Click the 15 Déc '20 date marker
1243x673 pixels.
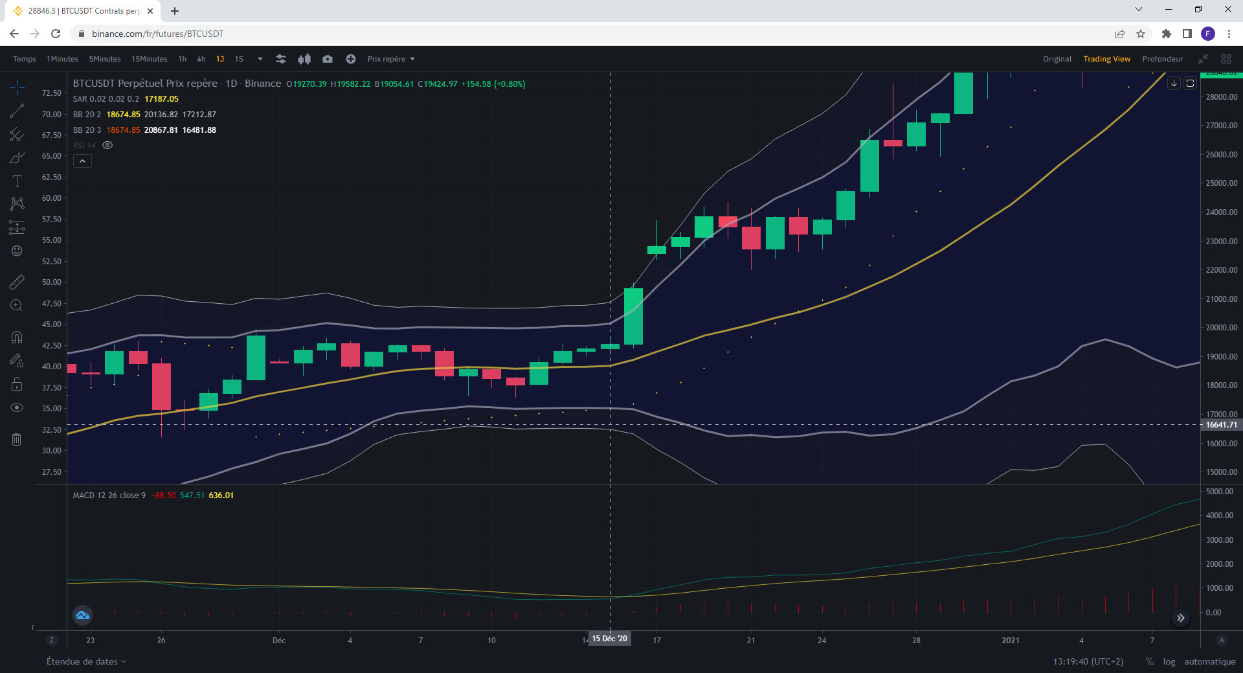pos(610,639)
